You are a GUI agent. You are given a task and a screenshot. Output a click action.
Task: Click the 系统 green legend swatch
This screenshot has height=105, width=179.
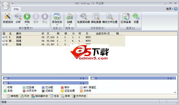5,91
